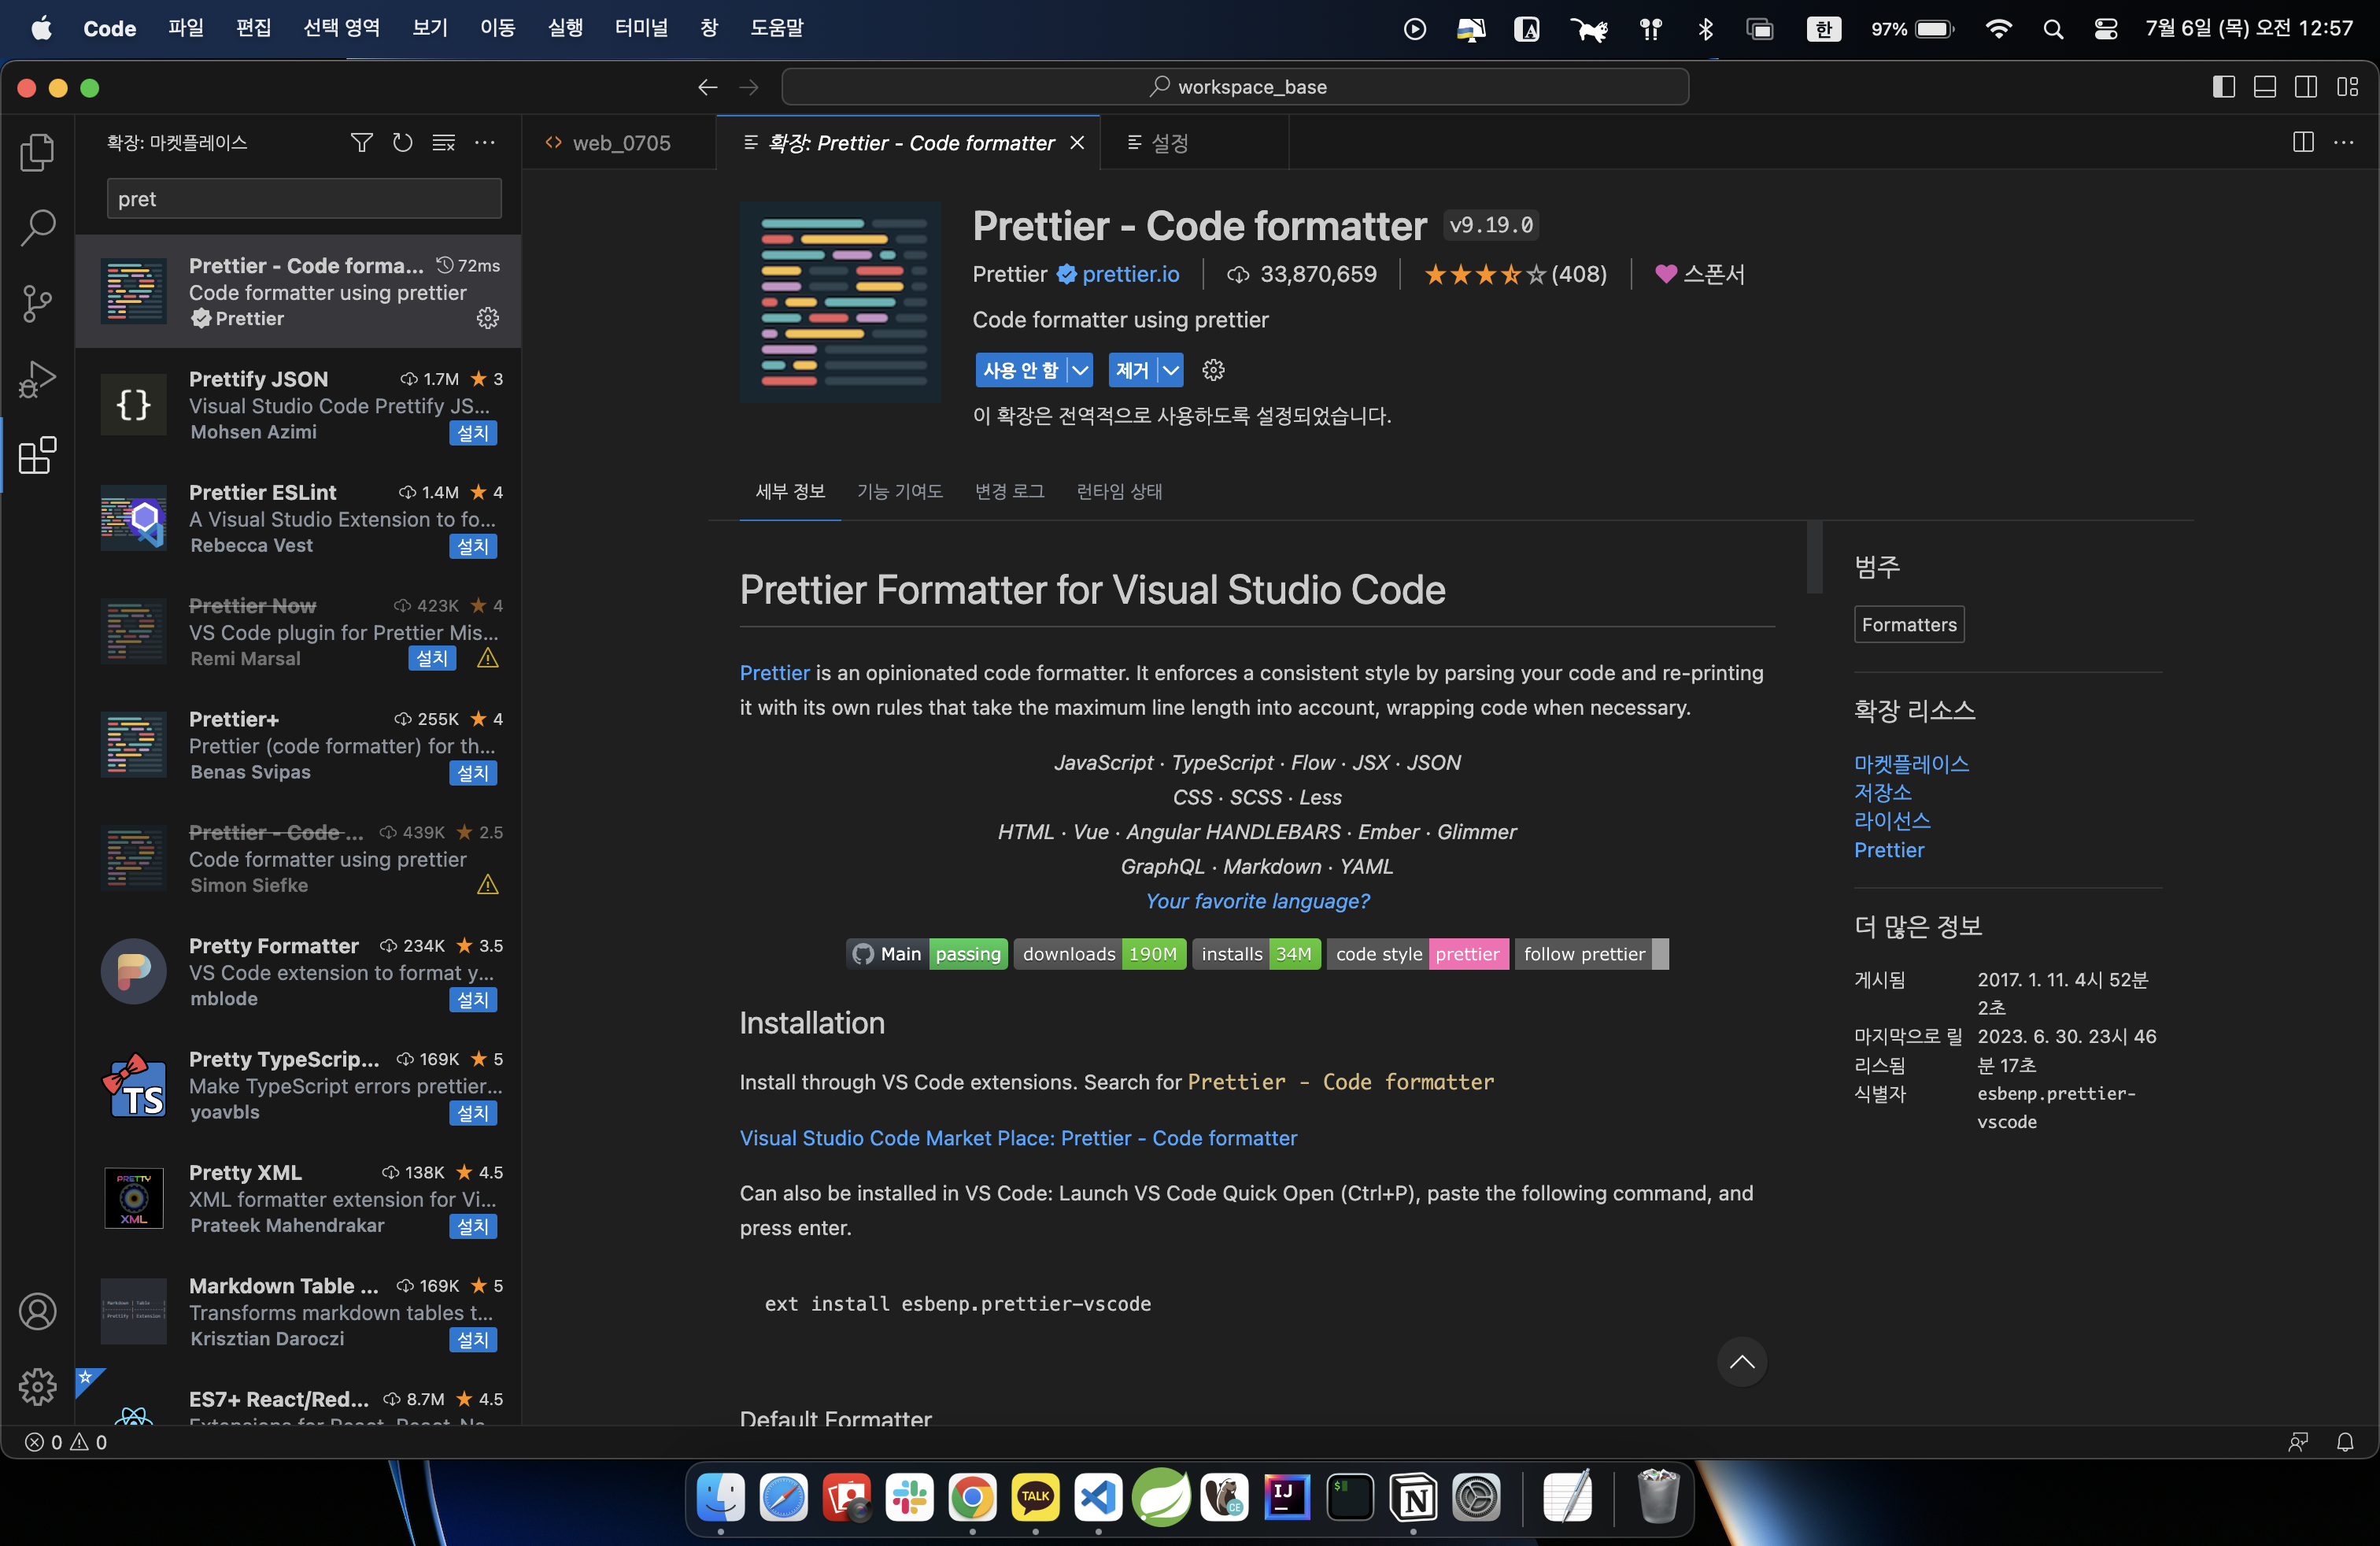Switch to the 변경 로그 tab
This screenshot has width=2380, height=1546.
pyautogui.click(x=1009, y=491)
